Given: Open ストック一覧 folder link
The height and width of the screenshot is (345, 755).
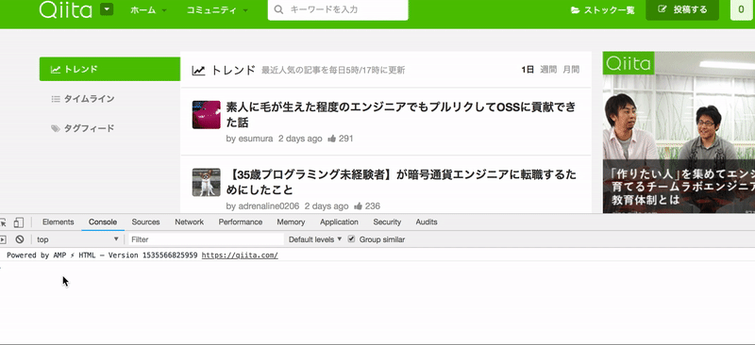Looking at the screenshot, I should point(602,9).
